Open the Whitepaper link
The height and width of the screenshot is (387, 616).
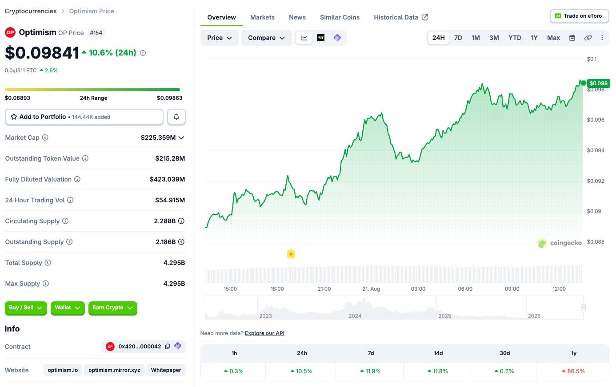click(x=166, y=370)
